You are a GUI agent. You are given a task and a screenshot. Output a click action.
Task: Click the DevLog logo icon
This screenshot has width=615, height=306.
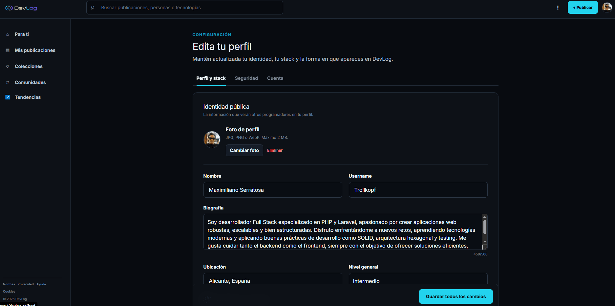pos(9,8)
